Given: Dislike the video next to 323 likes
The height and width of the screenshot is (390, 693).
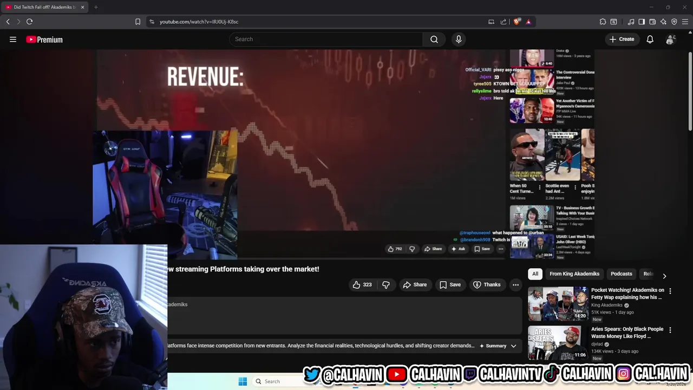Looking at the screenshot, I should click(x=386, y=284).
